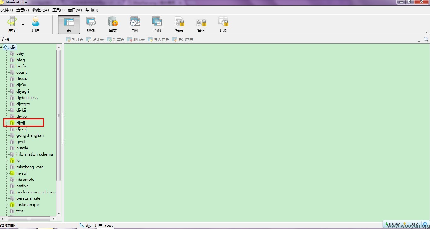Click the 事件 (Event) toolbar icon
Screen dimensions: 430x229
pyautogui.click(x=135, y=25)
